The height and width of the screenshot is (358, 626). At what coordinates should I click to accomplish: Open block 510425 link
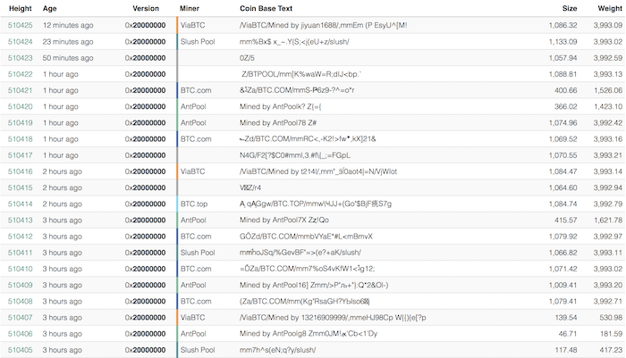(20, 25)
